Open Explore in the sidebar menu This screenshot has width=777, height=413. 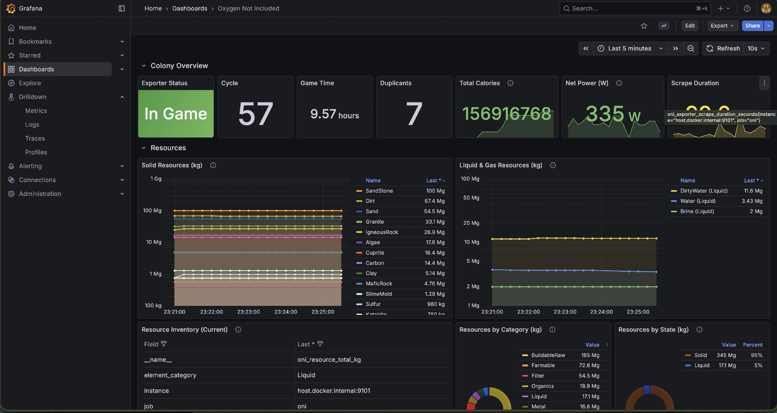click(30, 83)
